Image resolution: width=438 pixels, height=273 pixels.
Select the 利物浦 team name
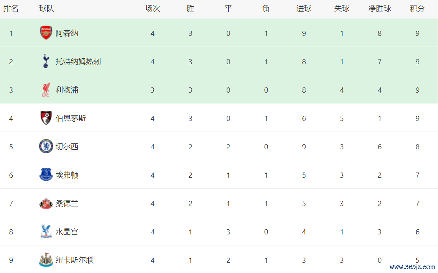click(x=67, y=90)
